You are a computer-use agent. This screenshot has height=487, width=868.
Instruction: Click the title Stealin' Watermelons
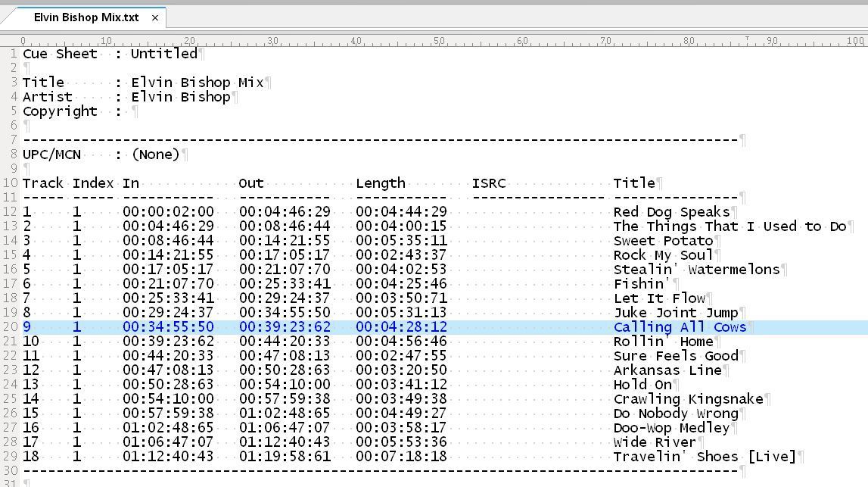tap(696, 270)
